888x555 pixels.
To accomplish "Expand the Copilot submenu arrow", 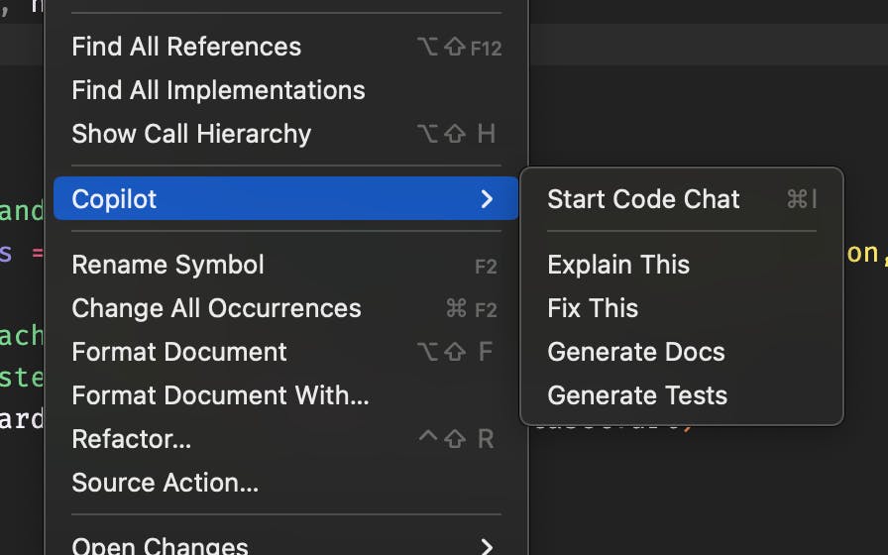I will tap(487, 199).
